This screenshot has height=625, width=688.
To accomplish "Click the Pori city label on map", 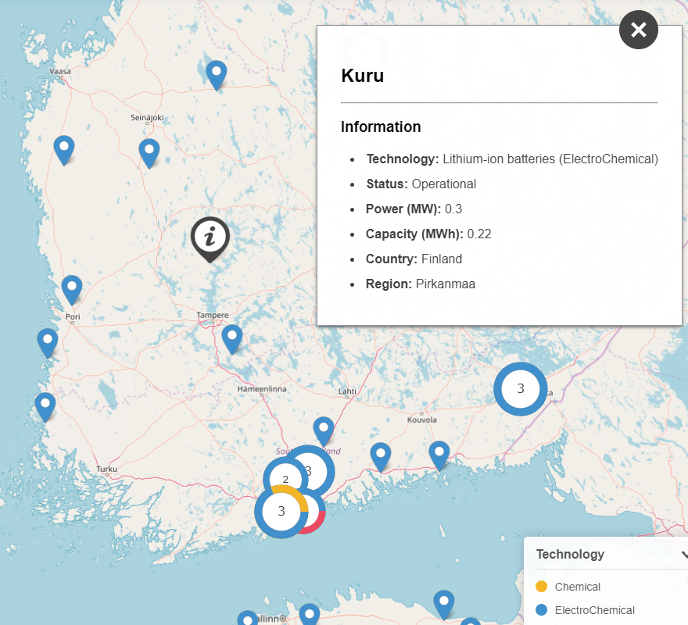I will point(73,316).
